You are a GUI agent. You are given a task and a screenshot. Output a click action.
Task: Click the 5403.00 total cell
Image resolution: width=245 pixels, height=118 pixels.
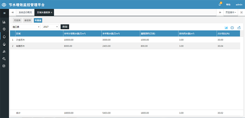107,113
